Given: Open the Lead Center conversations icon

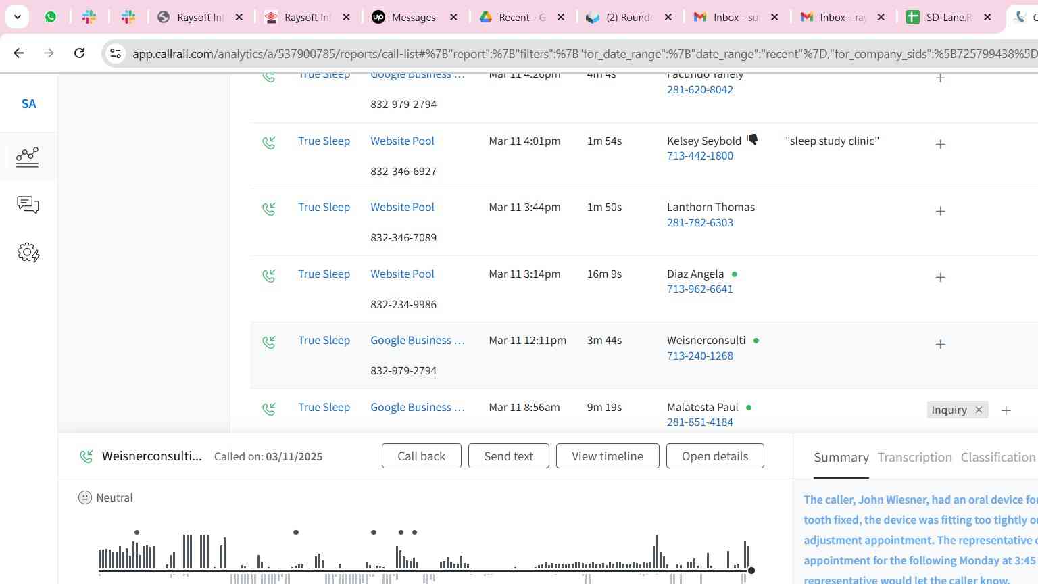Looking at the screenshot, I should [28, 205].
